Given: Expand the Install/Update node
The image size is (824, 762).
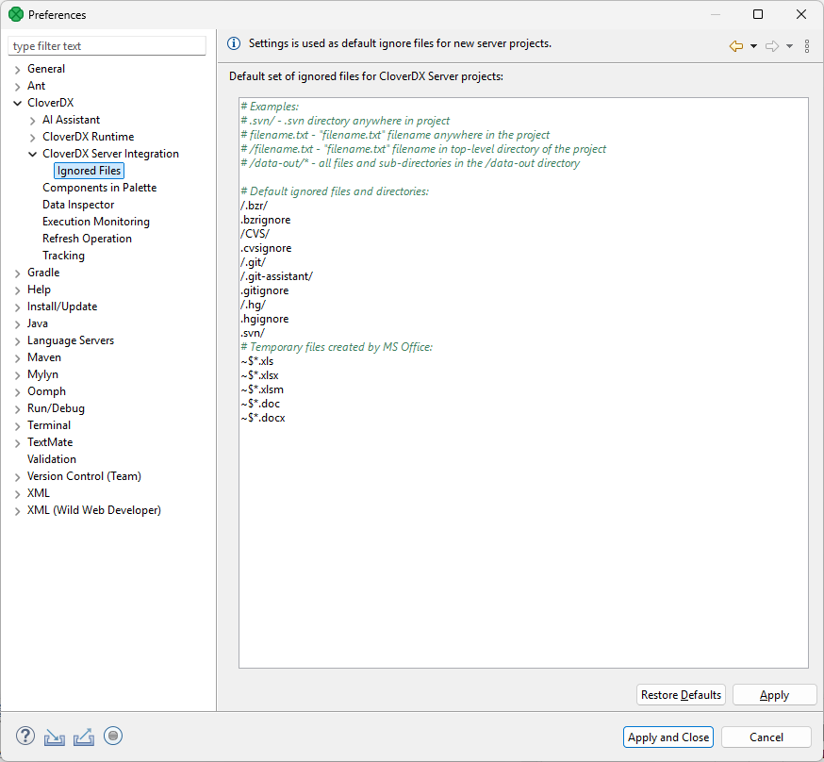Looking at the screenshot, I should pyautogui.click(x=17, y=306).
